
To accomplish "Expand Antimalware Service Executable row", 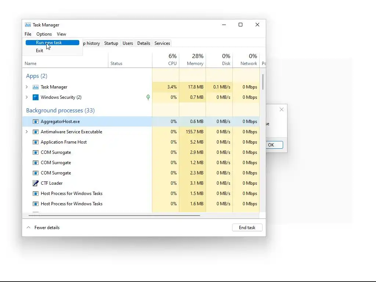I will pyautogui.click(x=27, y=132).
